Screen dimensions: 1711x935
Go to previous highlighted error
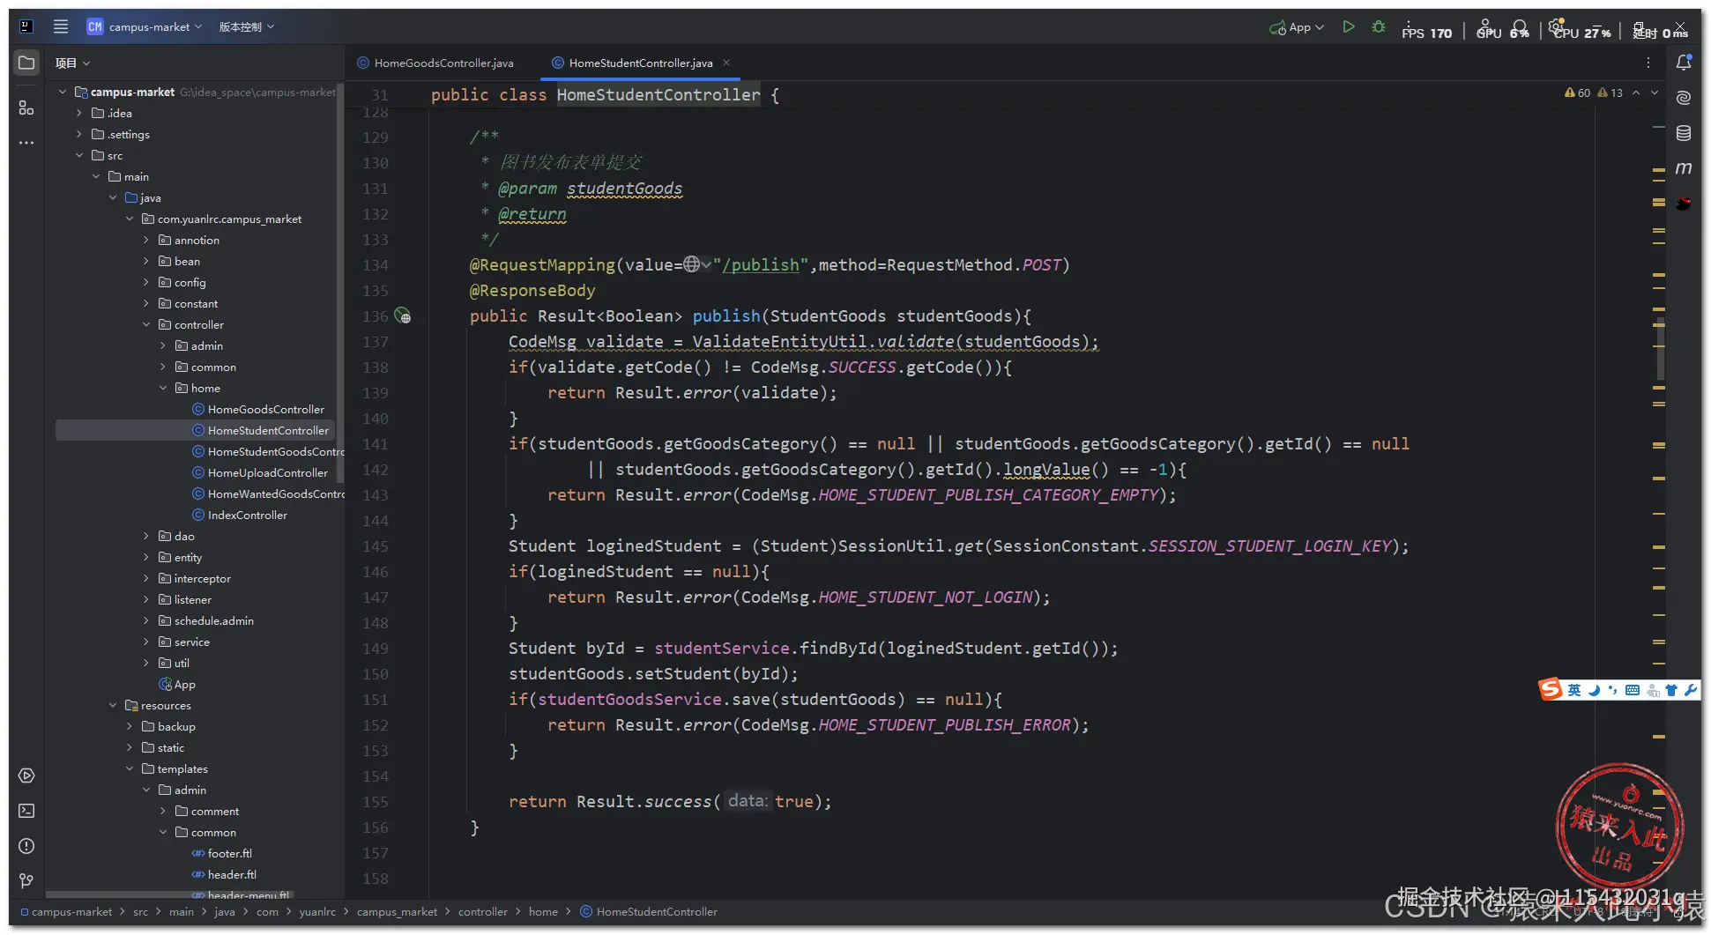click(x=1636, y=93)
